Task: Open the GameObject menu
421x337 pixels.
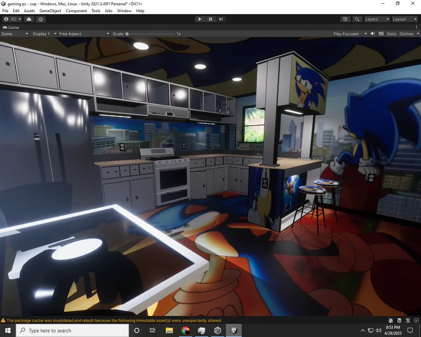Action: pyautogui.click(x=50, y=11)
